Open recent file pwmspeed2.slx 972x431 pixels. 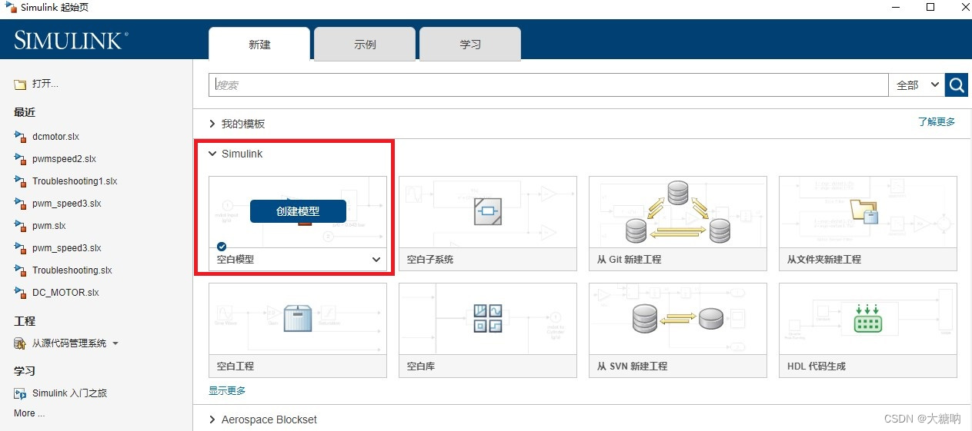coord(64,159)
